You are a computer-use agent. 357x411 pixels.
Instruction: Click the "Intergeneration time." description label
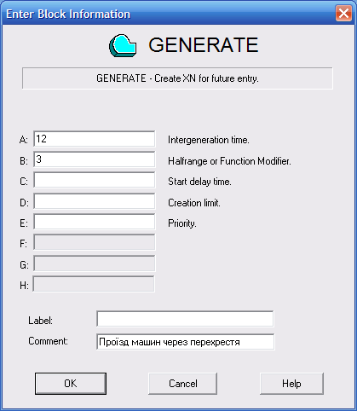[x=209, y=140]
